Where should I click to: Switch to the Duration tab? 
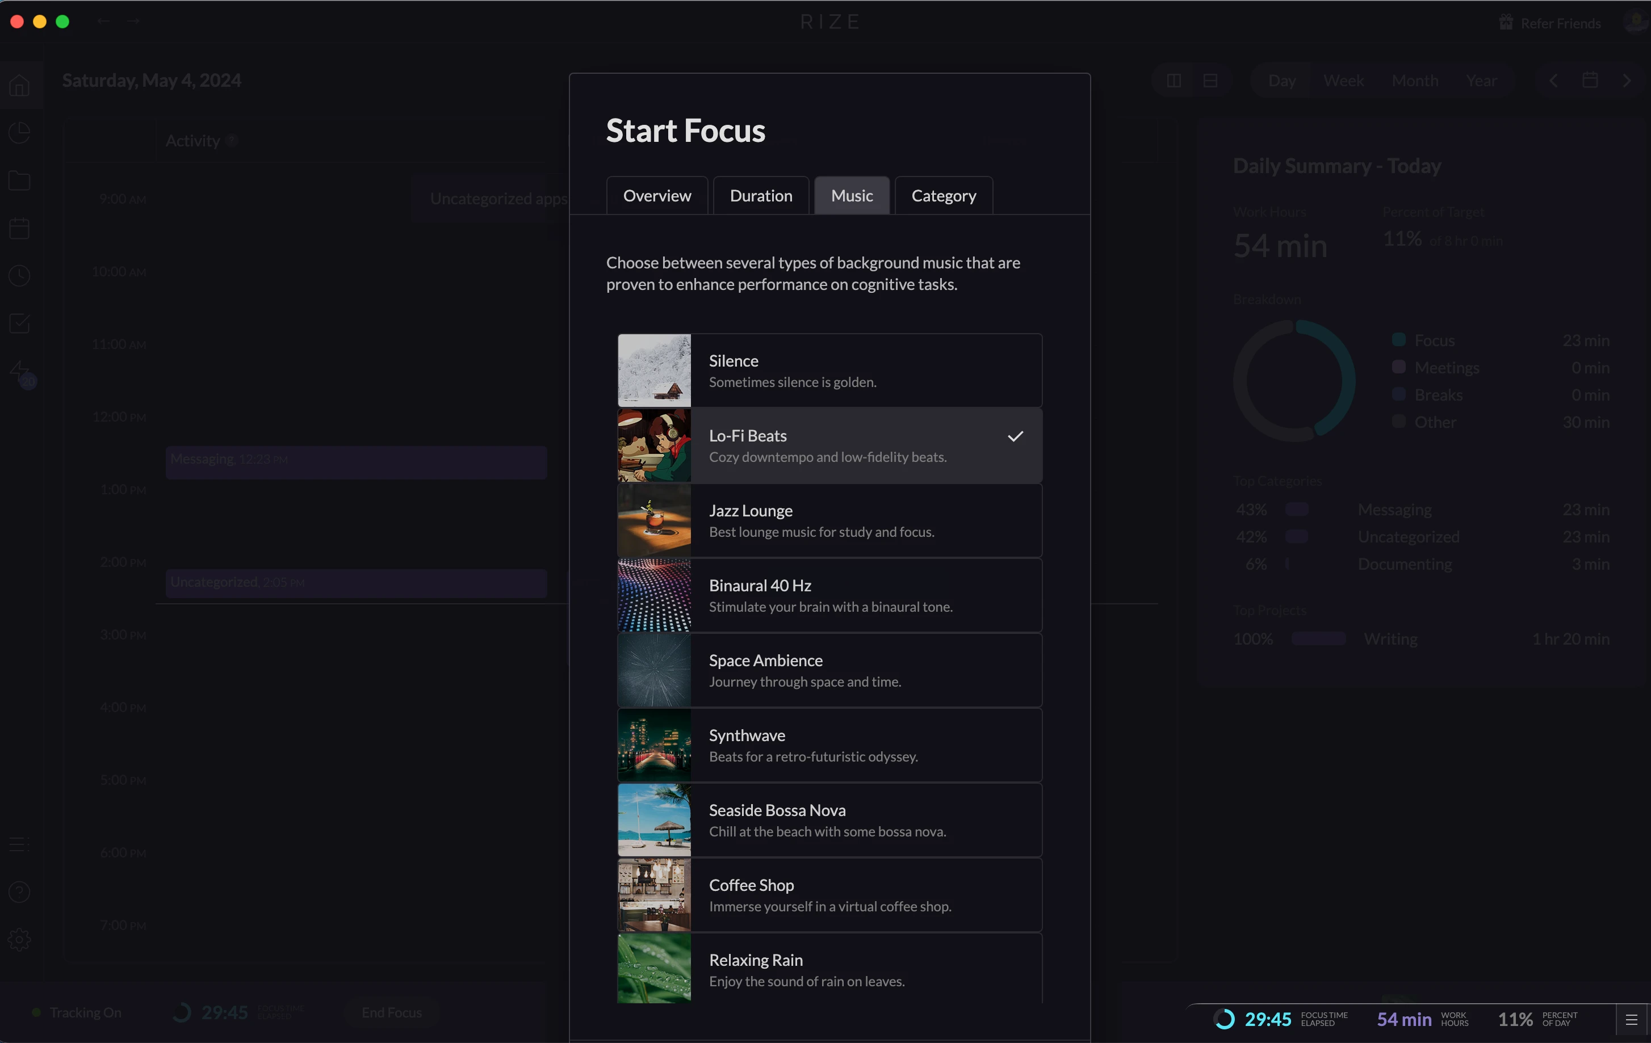(760, 196)
